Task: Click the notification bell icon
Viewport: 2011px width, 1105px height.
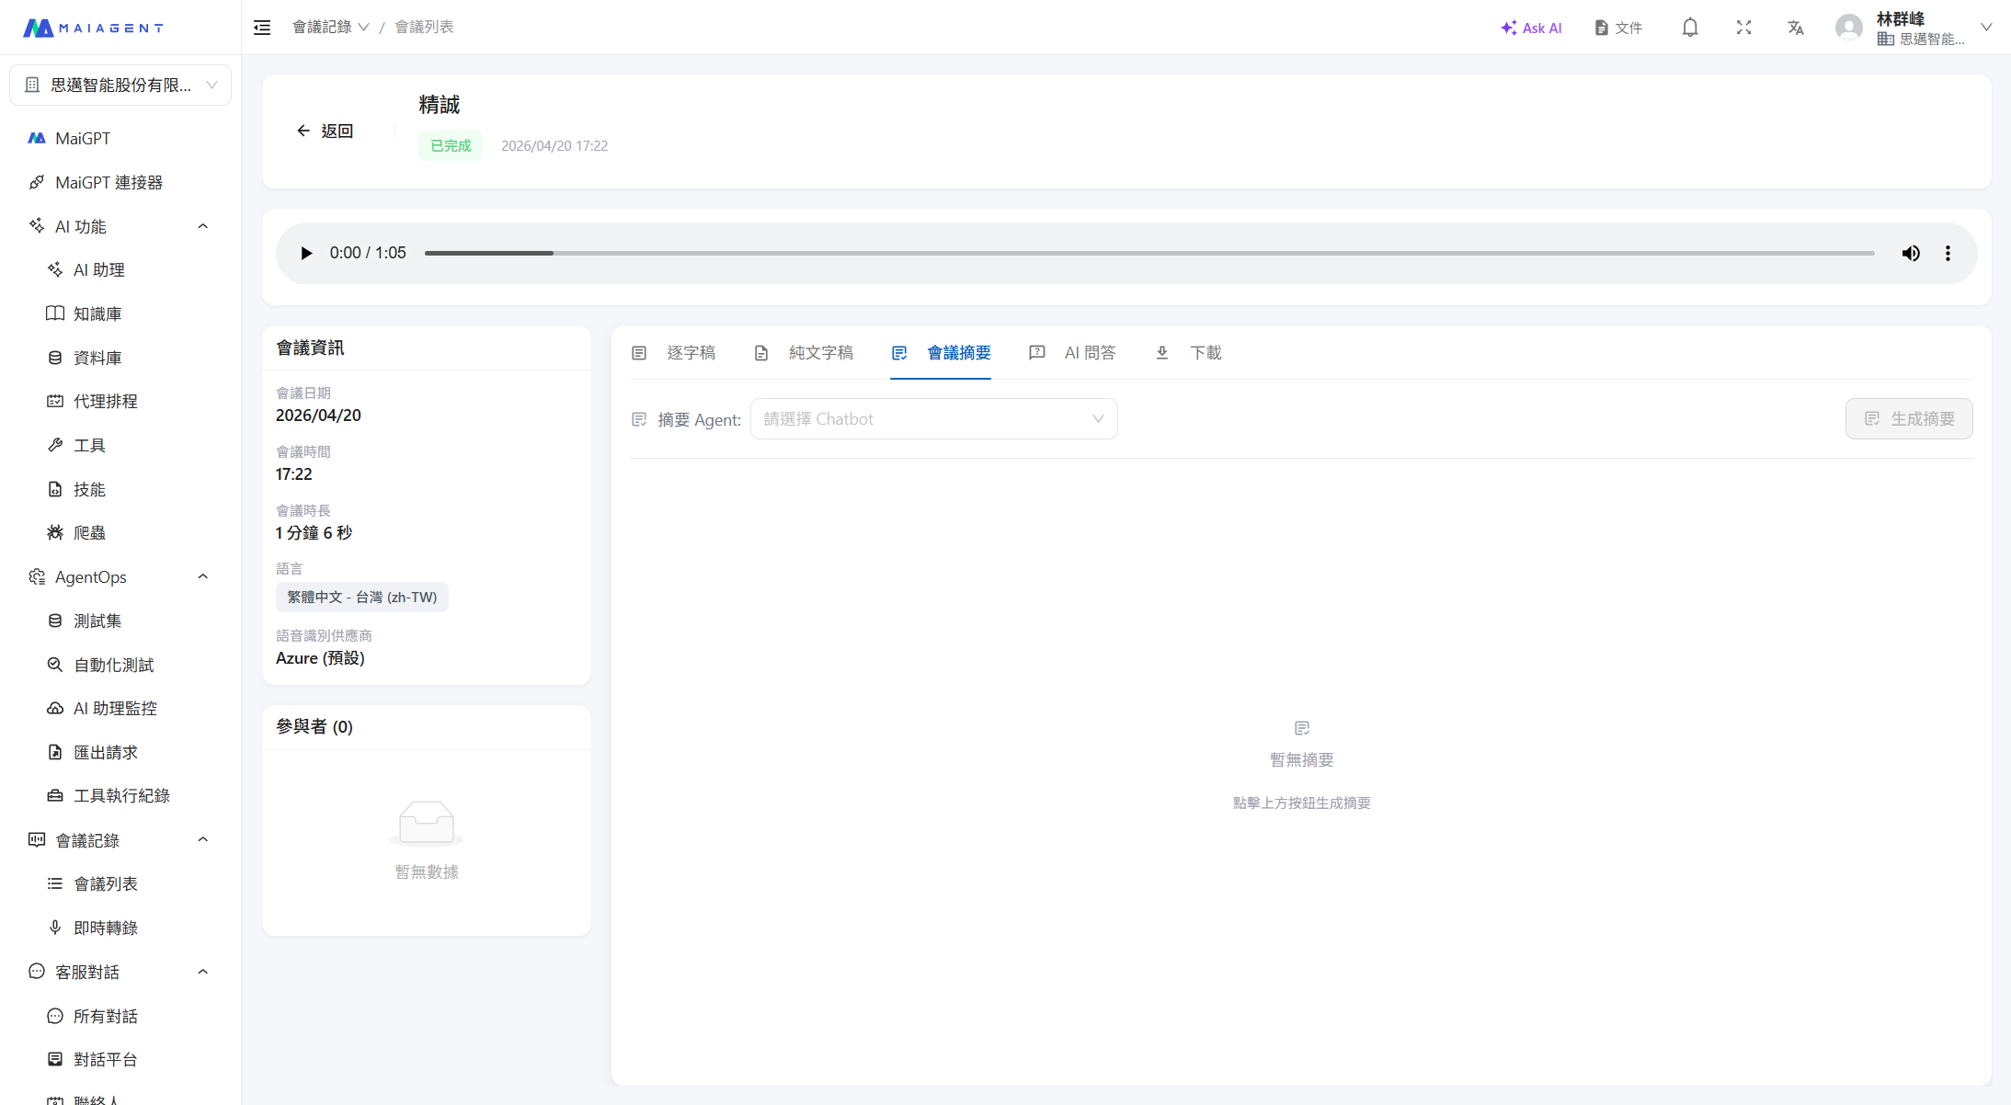Action: click(1690, 28)
